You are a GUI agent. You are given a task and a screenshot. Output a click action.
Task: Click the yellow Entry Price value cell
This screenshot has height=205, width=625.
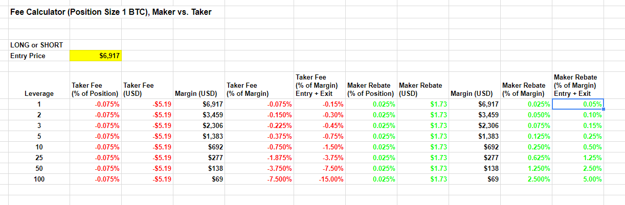(95, 56)
